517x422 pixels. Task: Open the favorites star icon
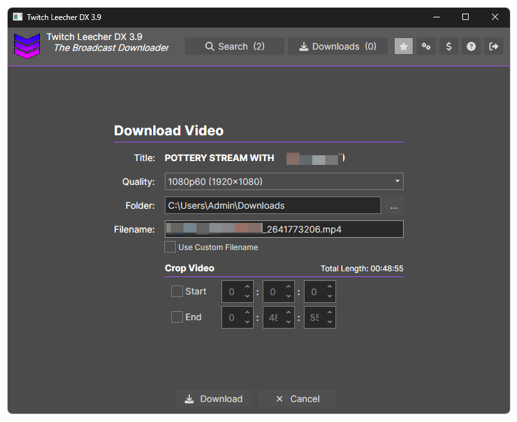pyautogui.click(x=404, y=46)
